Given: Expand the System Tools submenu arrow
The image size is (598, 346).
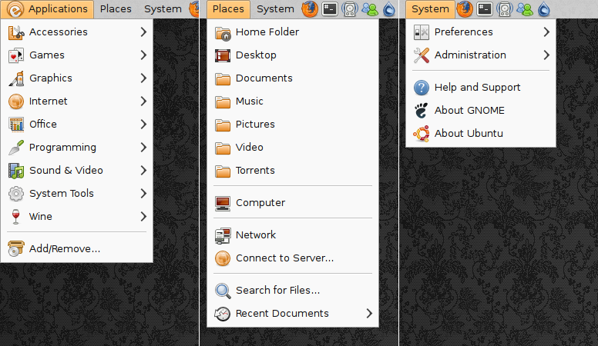Looking at the screenshot, I should (143, 193).
